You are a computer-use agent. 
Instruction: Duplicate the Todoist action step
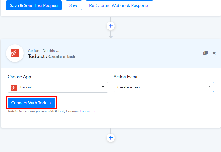pos(205,53)
